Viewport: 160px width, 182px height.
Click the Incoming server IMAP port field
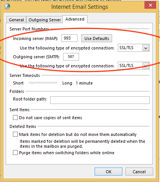[70, 38]
